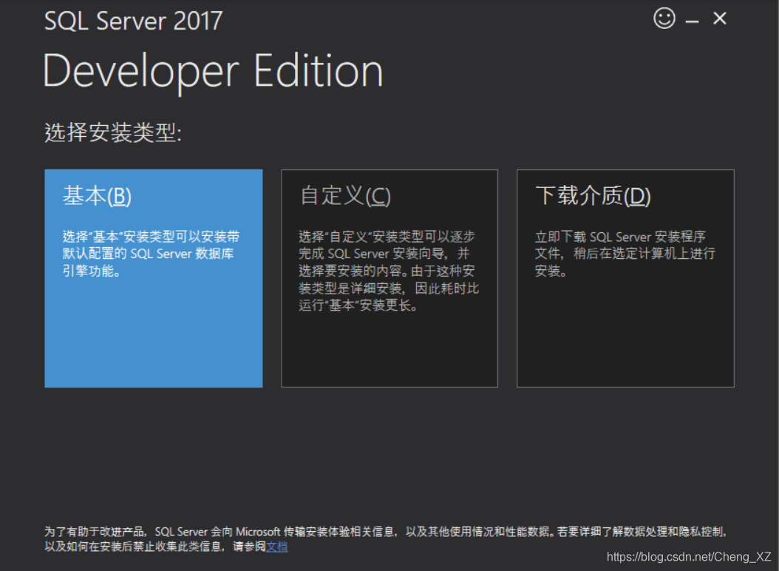Pick the 下载介质(D) download media tile

coord(625,278)
